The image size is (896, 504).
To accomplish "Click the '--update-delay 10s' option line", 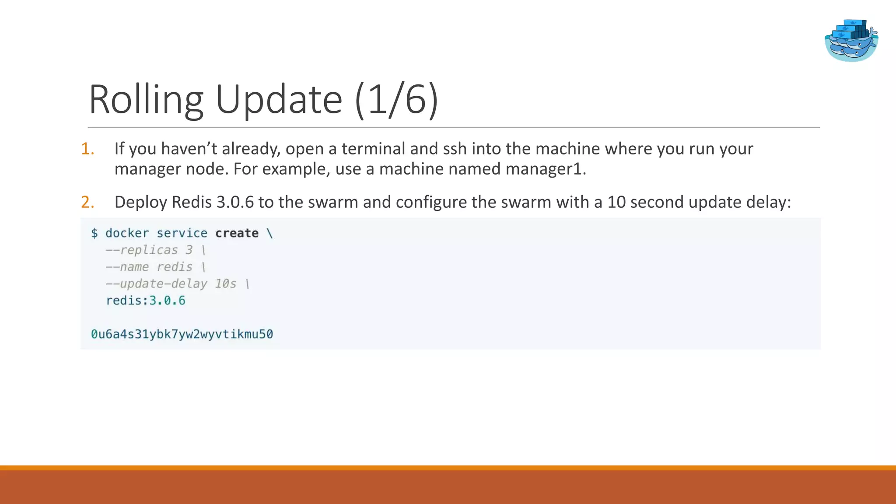I will point(177,284).
